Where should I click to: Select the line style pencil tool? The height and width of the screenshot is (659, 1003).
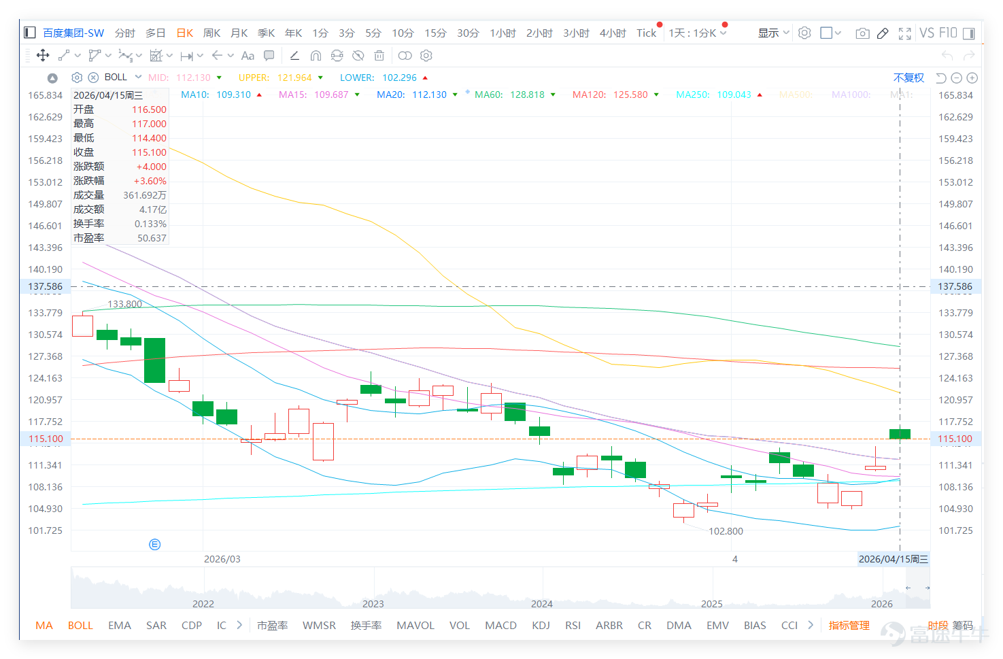click(294, 56)
